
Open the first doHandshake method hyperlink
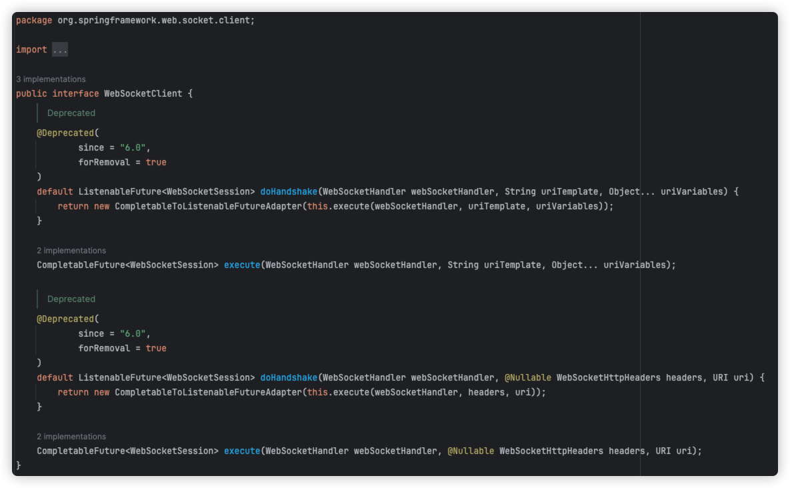click(x=288, y=191)
